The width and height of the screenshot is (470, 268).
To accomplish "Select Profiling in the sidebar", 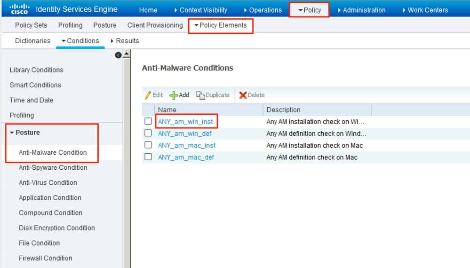I will coord(22,115).
